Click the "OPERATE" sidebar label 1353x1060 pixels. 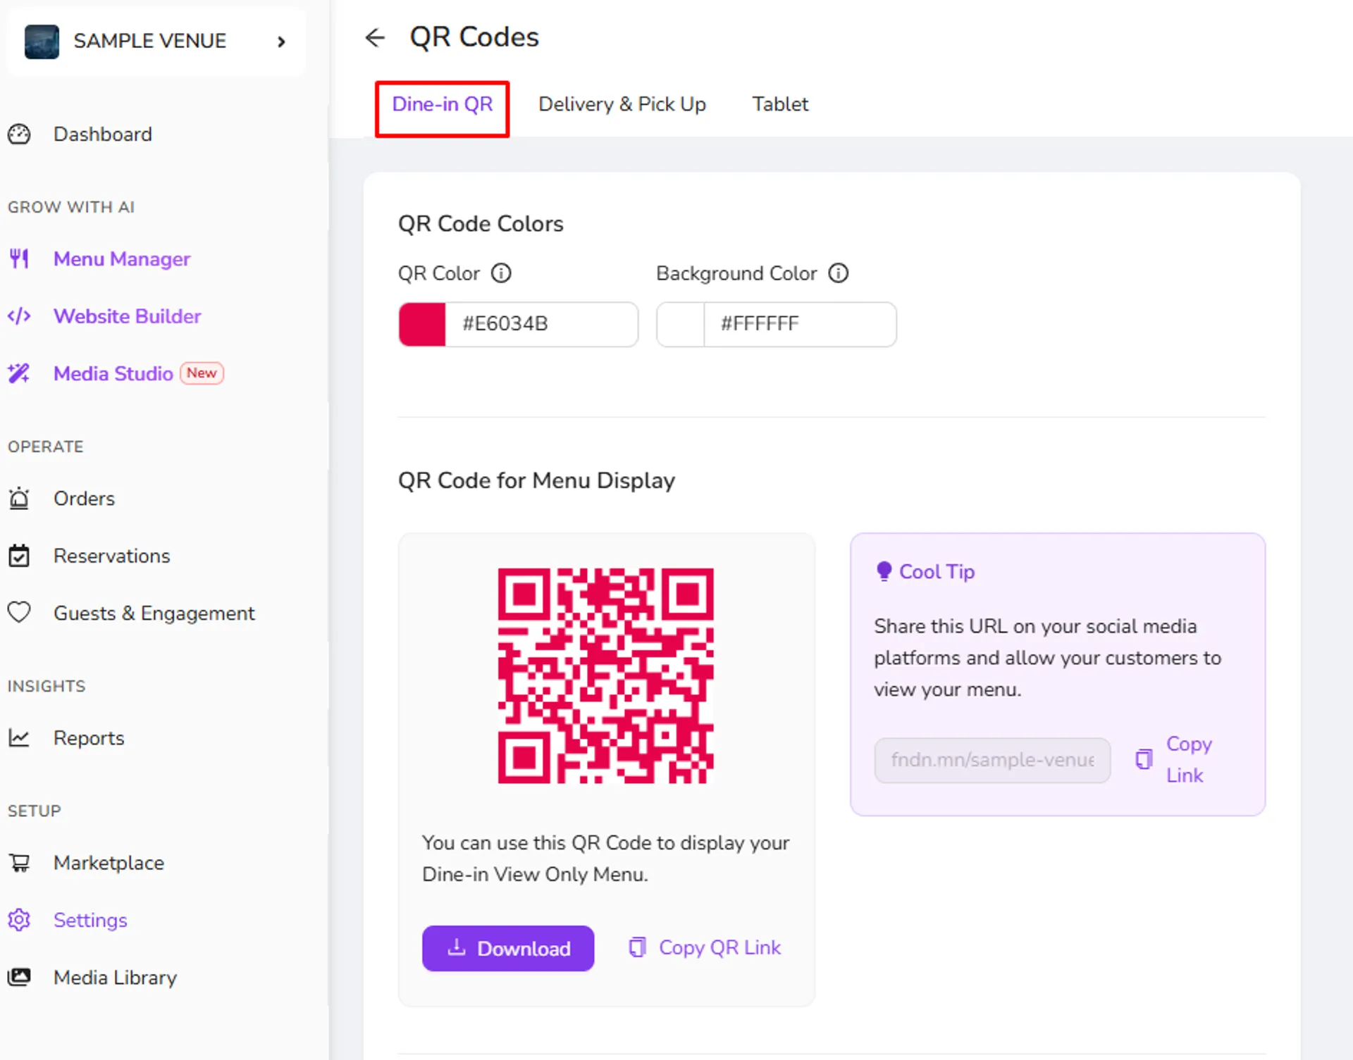point(46,447)
